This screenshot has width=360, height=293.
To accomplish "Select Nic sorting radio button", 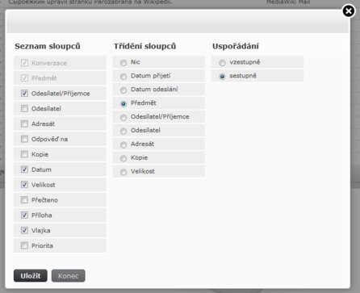I will coord(123,63).
